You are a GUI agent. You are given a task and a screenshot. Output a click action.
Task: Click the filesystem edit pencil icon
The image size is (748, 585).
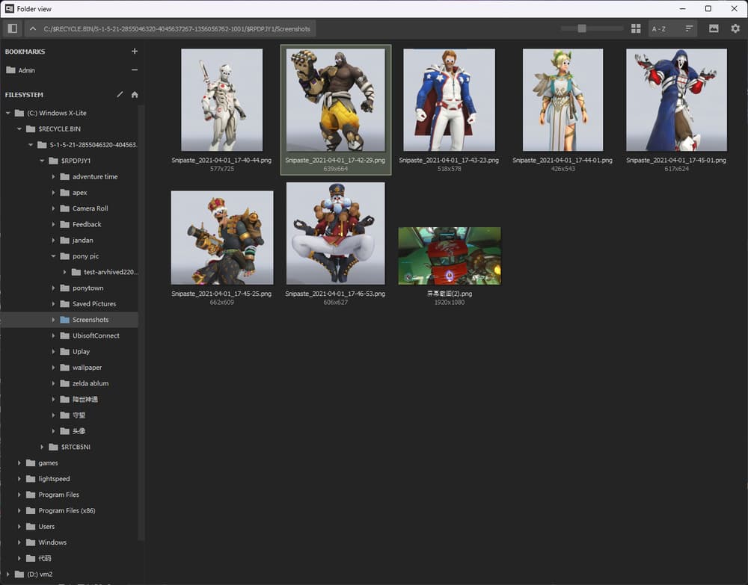pos(120,95)
